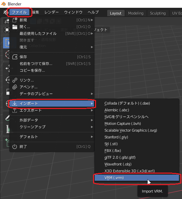Screen dimensions: 182x199
Task: Open the ヘルプ menu
Action: [x=93, y=12]
